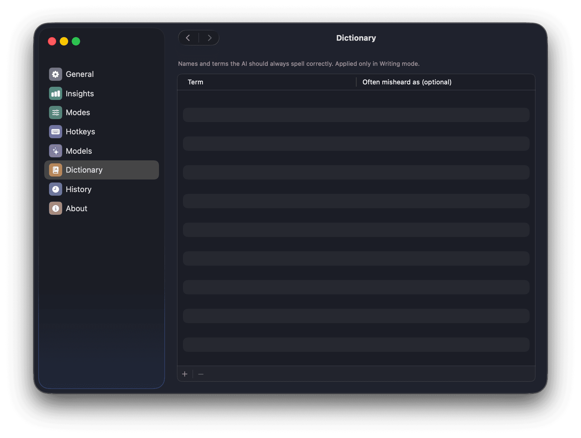Screen dimensions: 581x438
Task: Click the Dictionary window title
Action: [356, 38]
